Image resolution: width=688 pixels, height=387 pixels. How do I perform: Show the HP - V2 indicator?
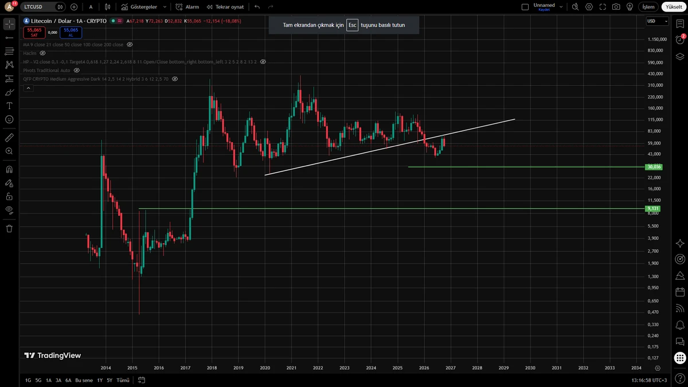[x=263, y=61]
